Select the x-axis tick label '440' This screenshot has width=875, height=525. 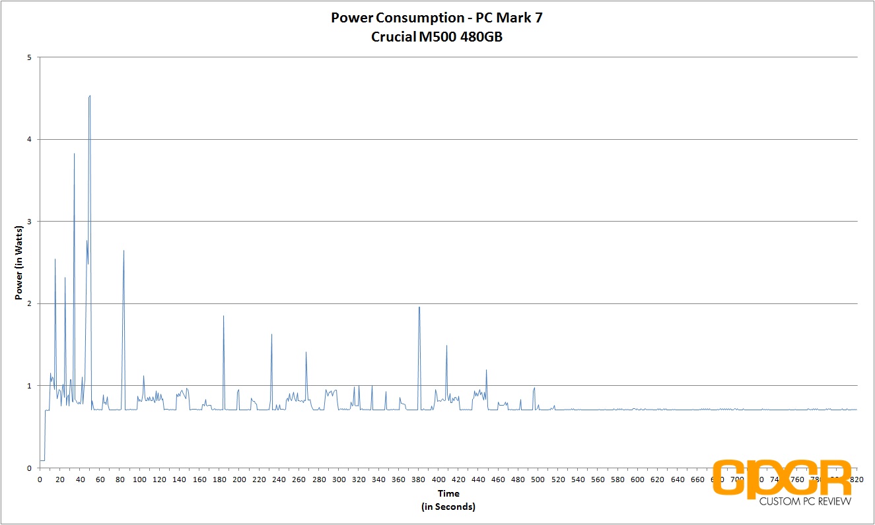[x=478, y=479]
